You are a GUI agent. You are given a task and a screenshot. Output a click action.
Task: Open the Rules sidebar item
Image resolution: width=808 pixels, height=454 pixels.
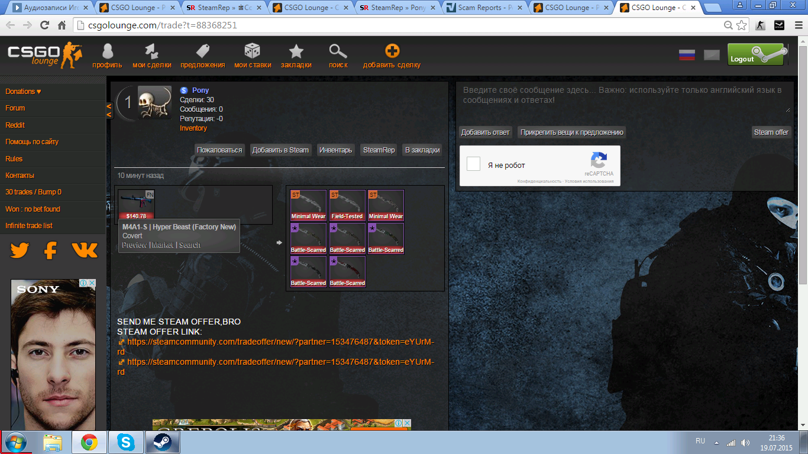14,159
